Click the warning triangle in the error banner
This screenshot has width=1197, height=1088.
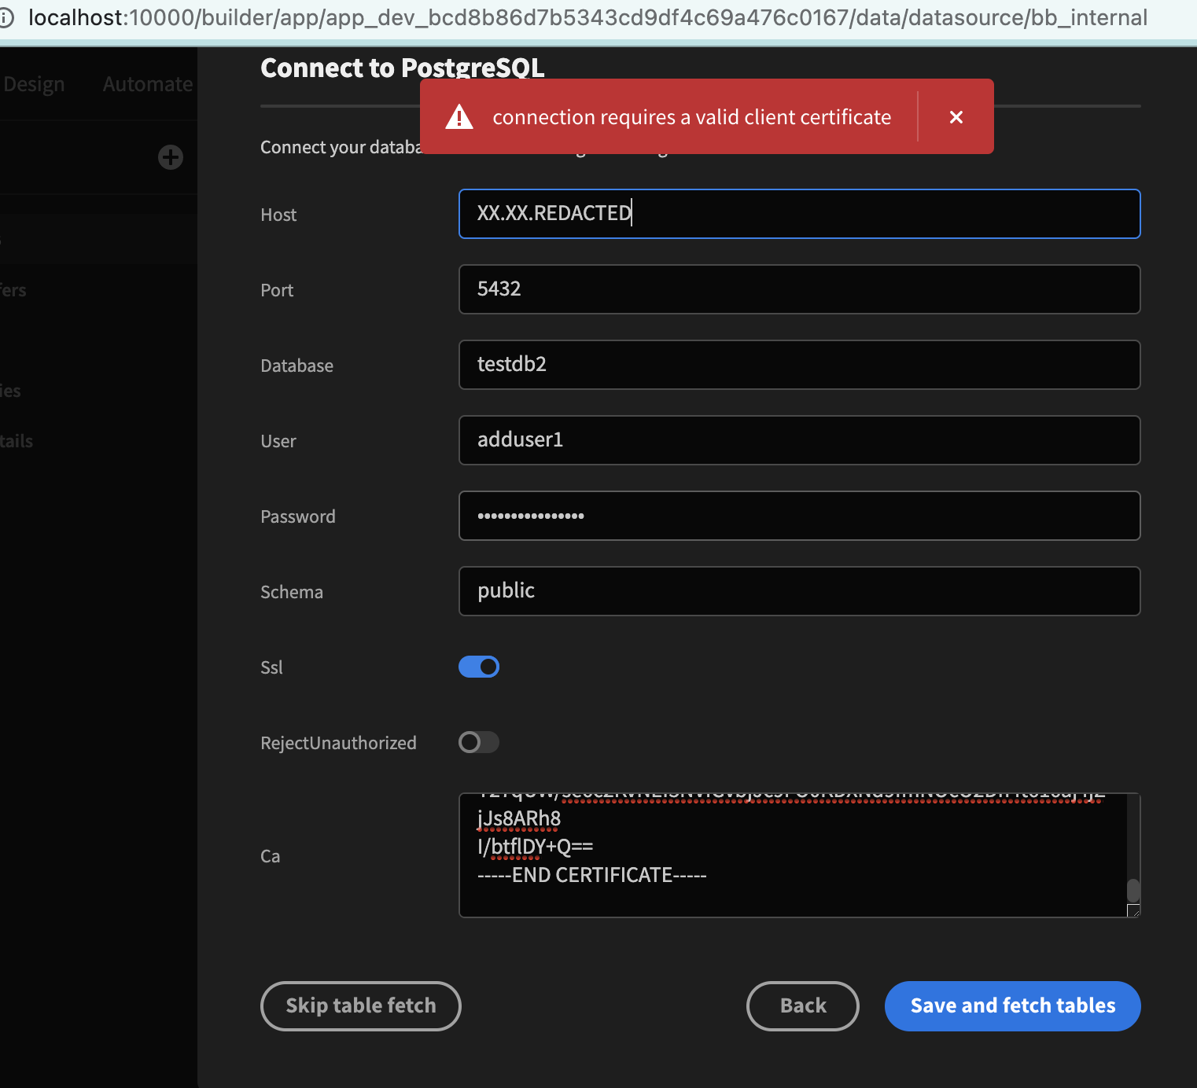(x=459, y=116)
